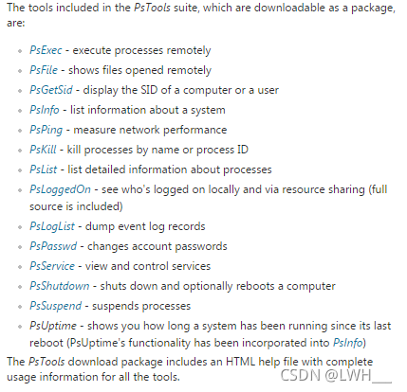
Task: Click the bullet beside PsExec
Action: [20, 51]
